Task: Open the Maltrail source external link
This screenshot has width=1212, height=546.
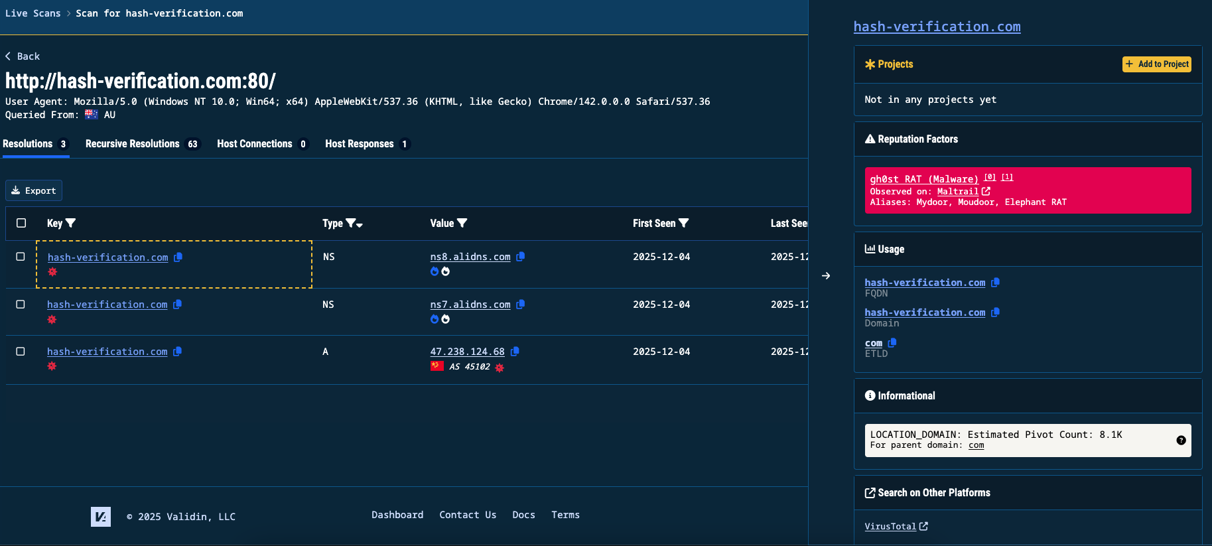Action: pos(963,192)
